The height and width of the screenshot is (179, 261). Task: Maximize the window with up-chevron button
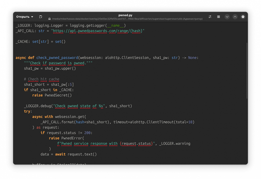pyautogui.click(x=235, y=17)
